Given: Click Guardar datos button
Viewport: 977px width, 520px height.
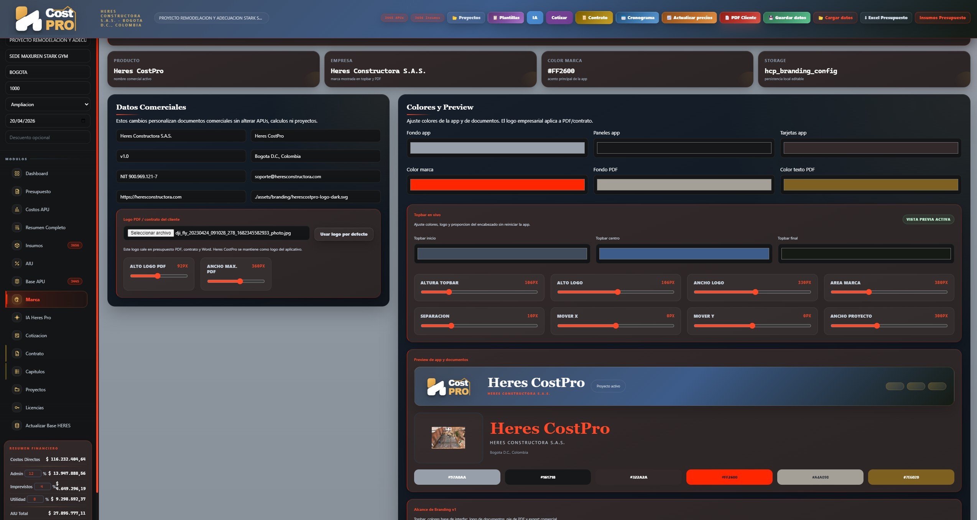Looking at the screenshot, I should (x=787, y=18).
